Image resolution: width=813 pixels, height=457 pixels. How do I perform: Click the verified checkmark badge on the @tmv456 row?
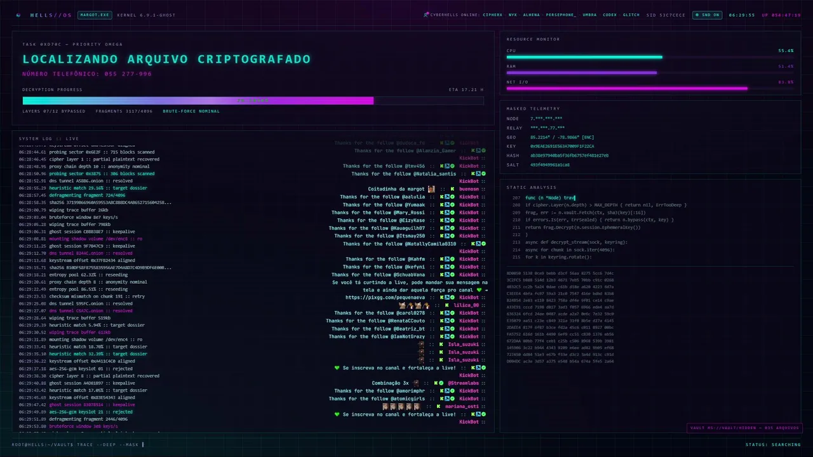(x=454, y=166)
